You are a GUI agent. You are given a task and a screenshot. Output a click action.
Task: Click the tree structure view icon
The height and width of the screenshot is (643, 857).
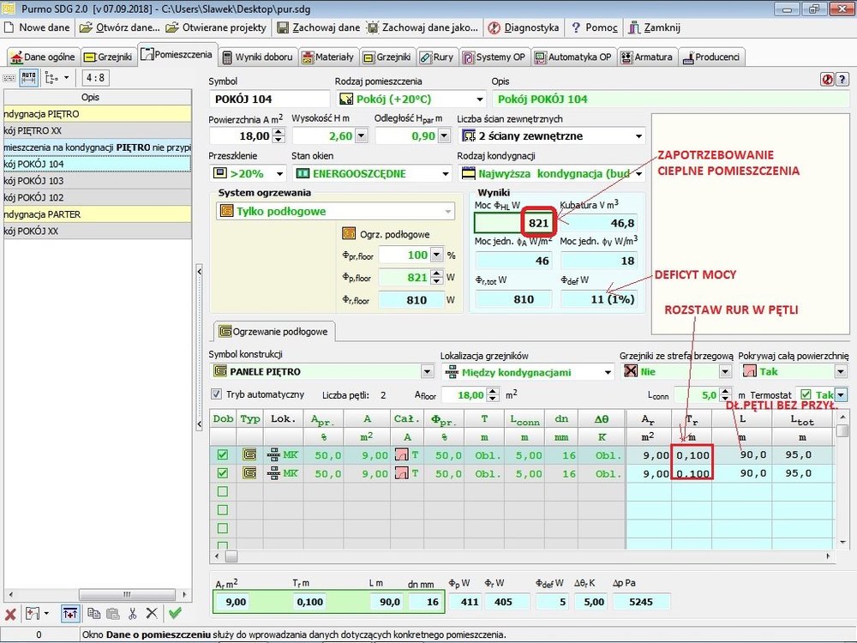tap(51, 77)
